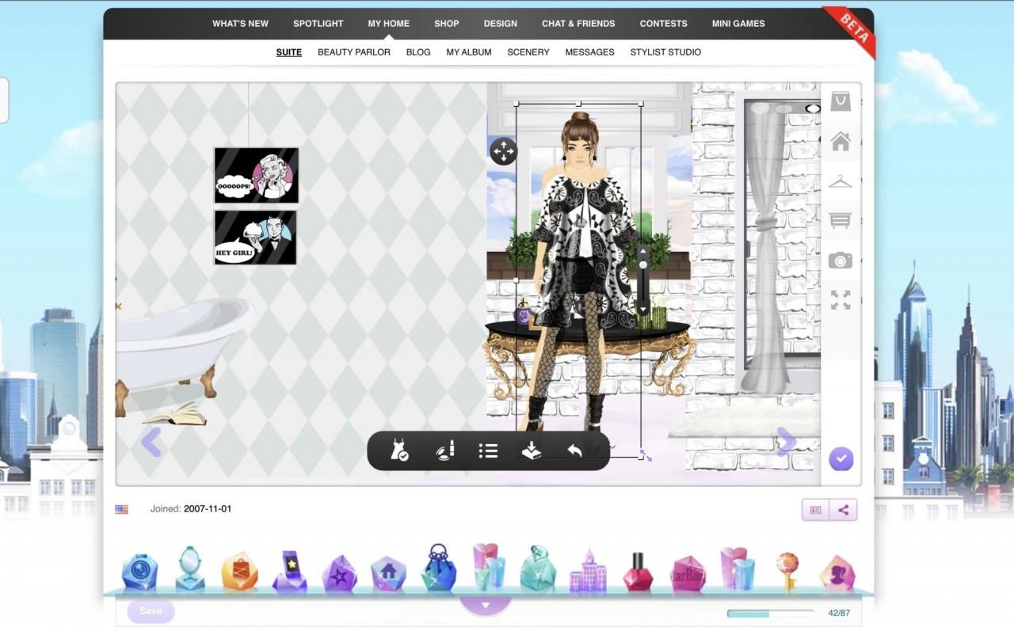Select the camera snapshot icon
Image resolution: width=1014 pixels, height=631 pixels.
tap(841, 260)
